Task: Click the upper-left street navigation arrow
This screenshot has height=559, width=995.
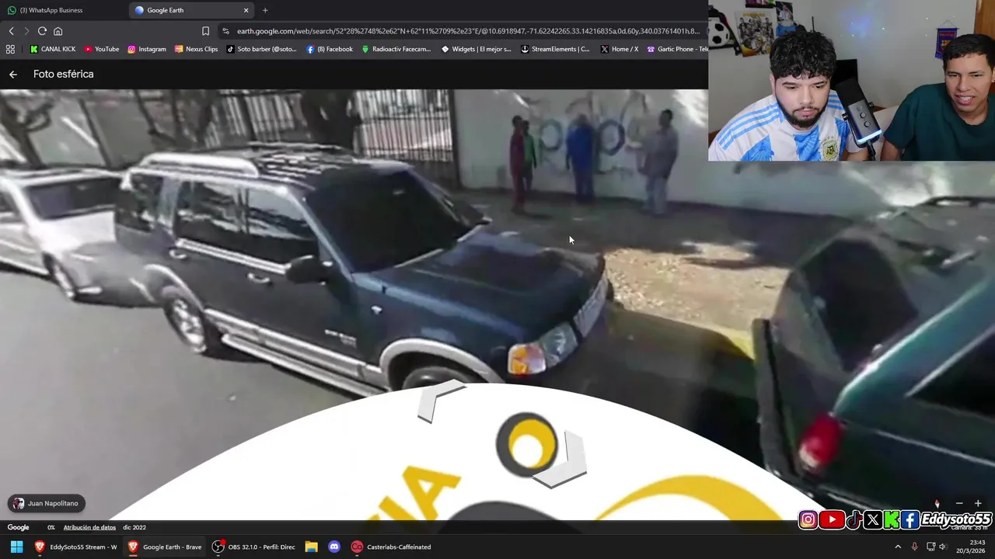Action: 439,402
